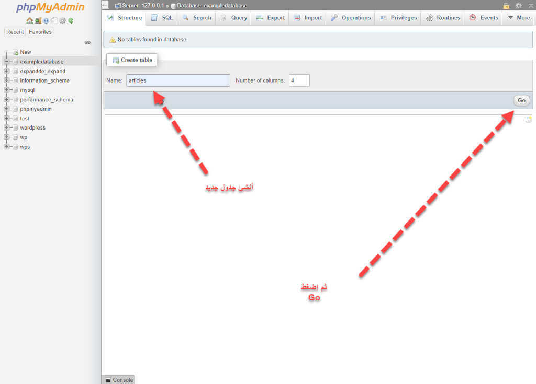Image resolution: width=536 pixels, height=384 pixels.
Task: Open the Export tab
Action: pyautogui.click(x=271, y=18)
